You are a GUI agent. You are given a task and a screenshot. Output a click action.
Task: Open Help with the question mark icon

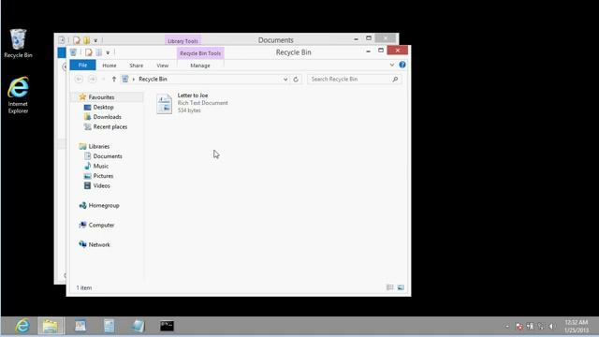click(402, 65)
